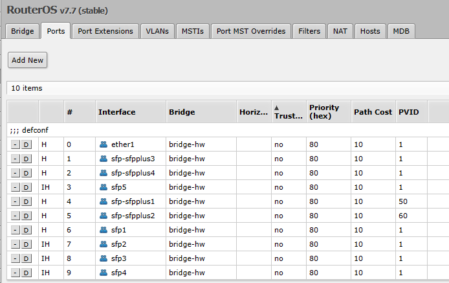This screenshot has height=283, width=449.
Task: Toggle the D button for sfp5
Action: (26, 187)
